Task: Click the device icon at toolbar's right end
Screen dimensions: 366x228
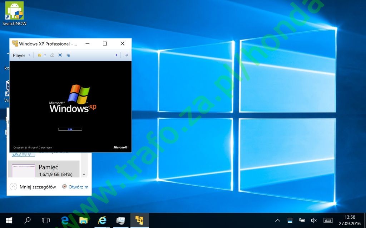Action: pos(127,55)
